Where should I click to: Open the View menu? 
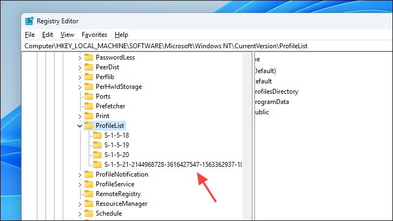pyautogui.click(x=67, y=35)
